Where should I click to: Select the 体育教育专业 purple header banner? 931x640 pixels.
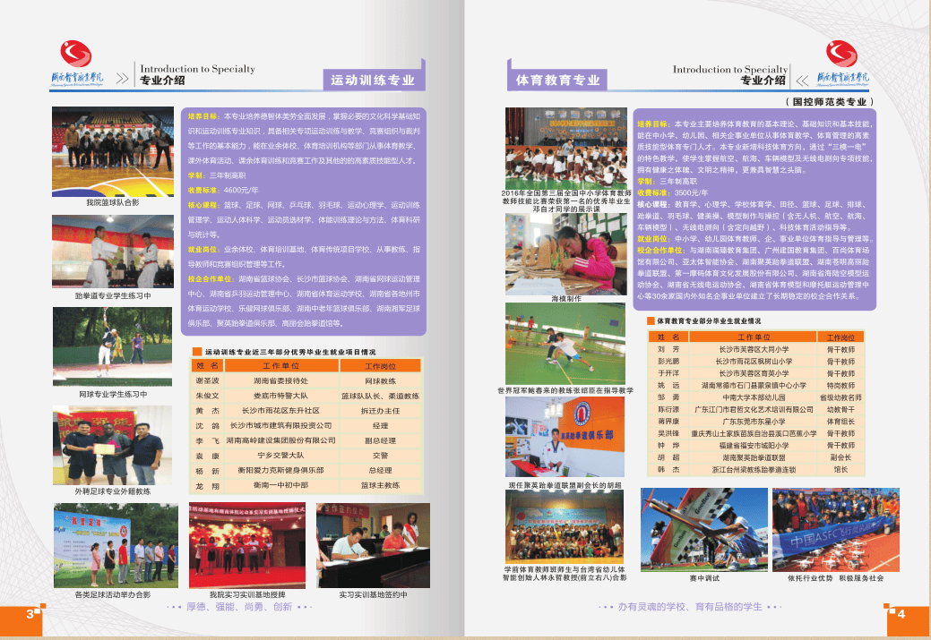pos(557,80)
